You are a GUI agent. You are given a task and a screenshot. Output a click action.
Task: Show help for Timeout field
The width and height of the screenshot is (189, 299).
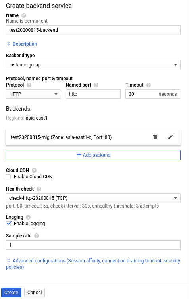pos(148,85)
